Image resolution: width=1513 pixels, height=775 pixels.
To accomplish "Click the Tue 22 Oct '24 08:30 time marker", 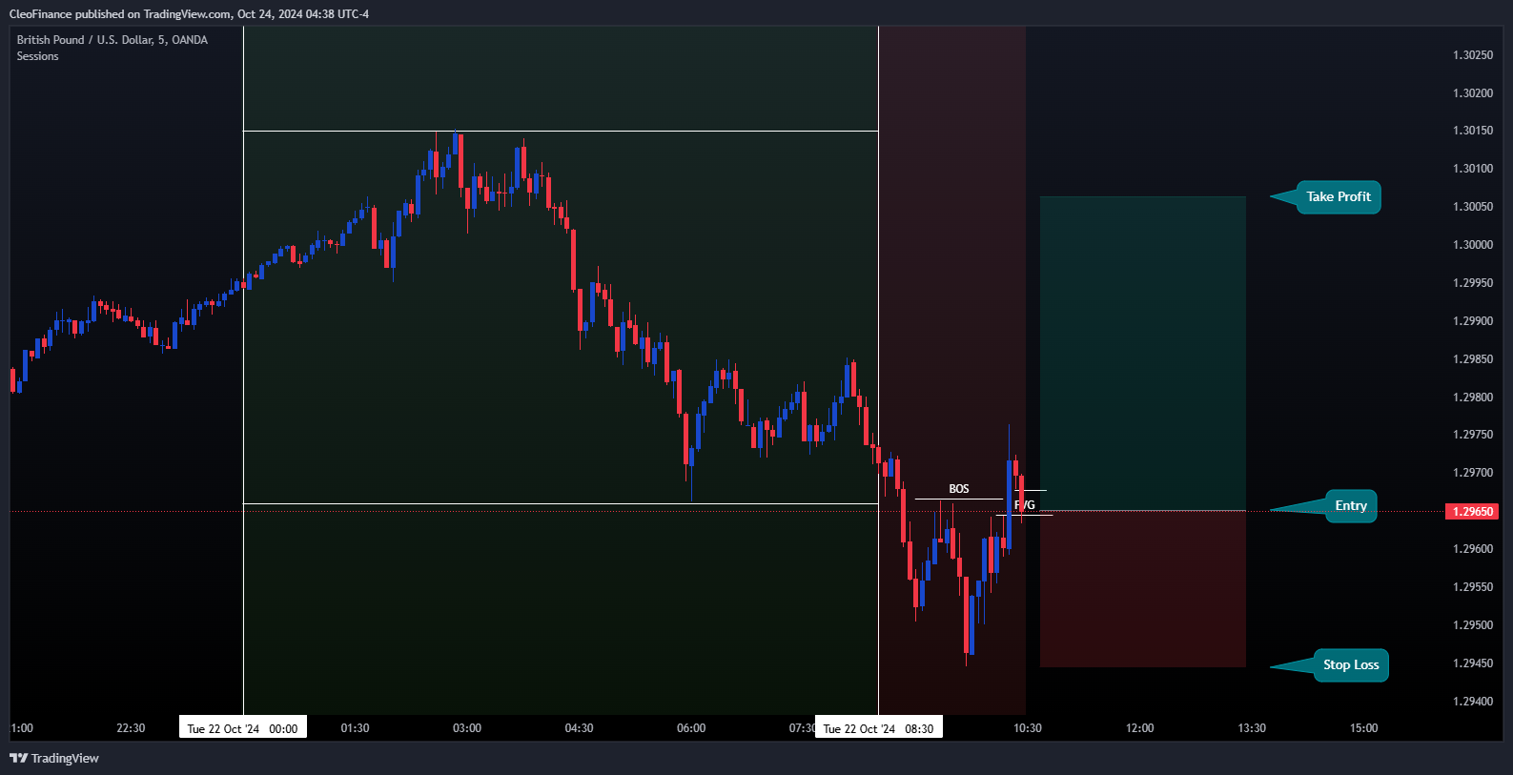I will (x=879, y=728).
